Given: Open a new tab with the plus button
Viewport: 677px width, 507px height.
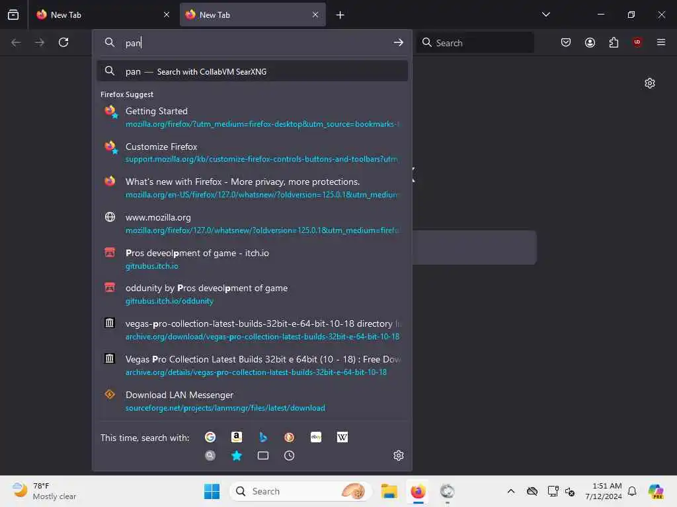Looking at the screenshot, I should point(340,15).
